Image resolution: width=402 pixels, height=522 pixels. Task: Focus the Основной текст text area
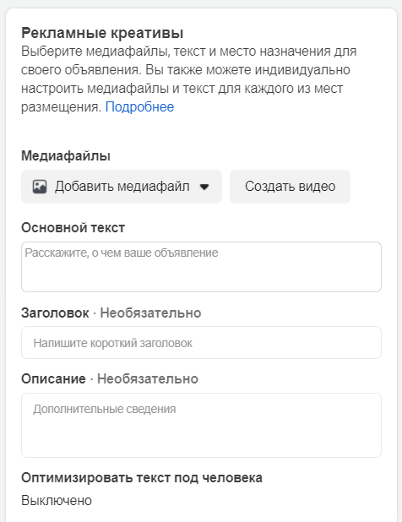tap(201, 267)
